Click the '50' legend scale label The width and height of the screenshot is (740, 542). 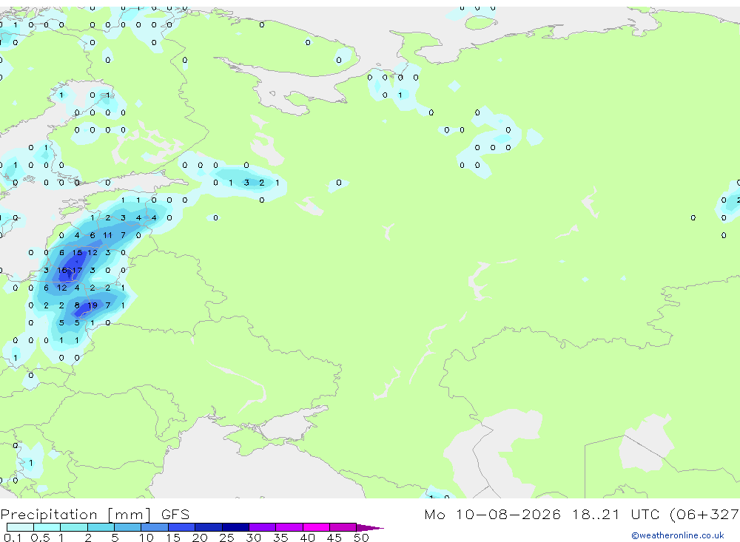coord(361,538)
